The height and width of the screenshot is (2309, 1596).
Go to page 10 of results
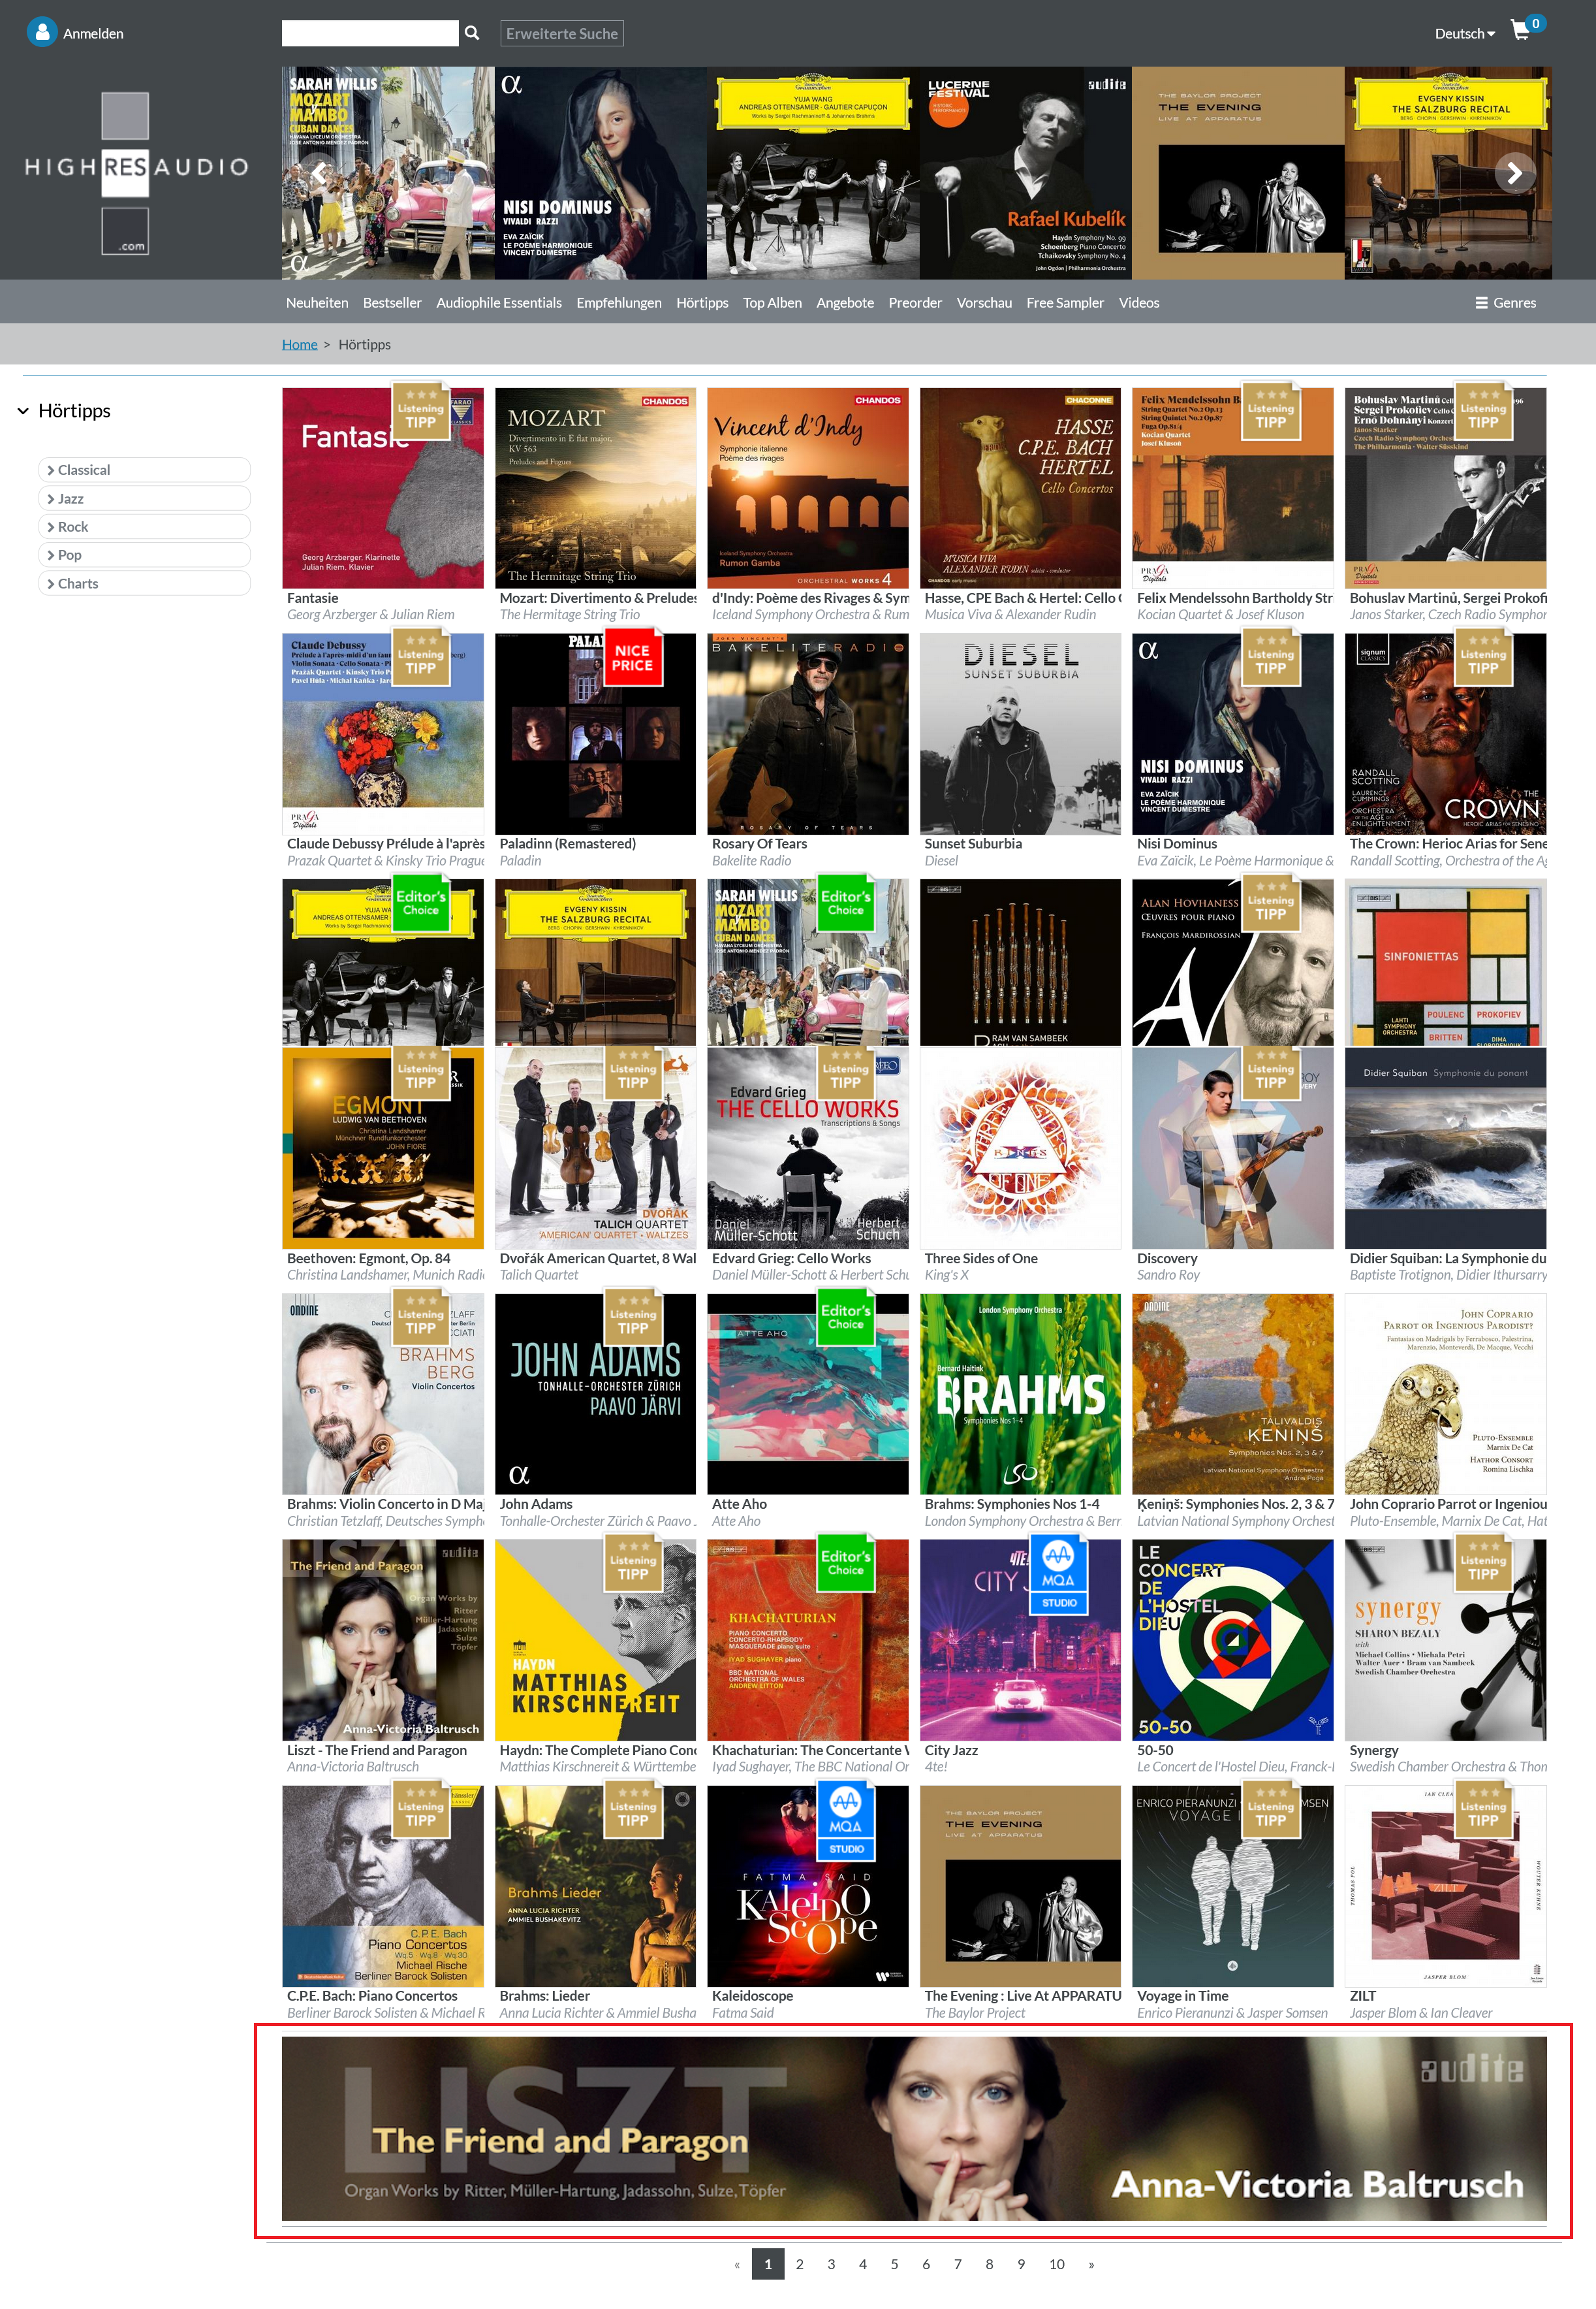[x=1057, y=2265]
